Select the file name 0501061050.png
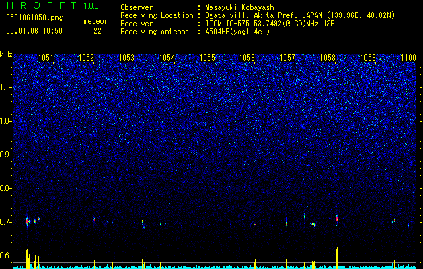Viewport: 423px width, 269px height. click(x=34, y=17)
